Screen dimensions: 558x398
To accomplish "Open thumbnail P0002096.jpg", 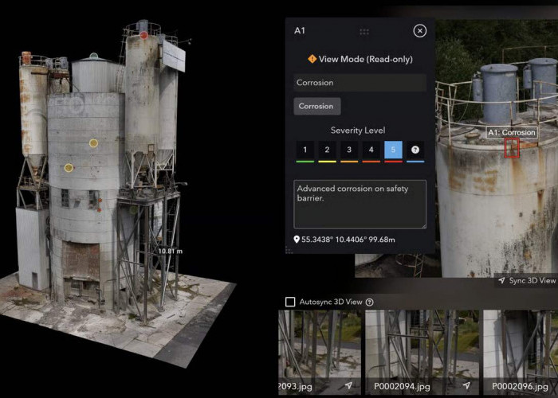I will 521,352.
